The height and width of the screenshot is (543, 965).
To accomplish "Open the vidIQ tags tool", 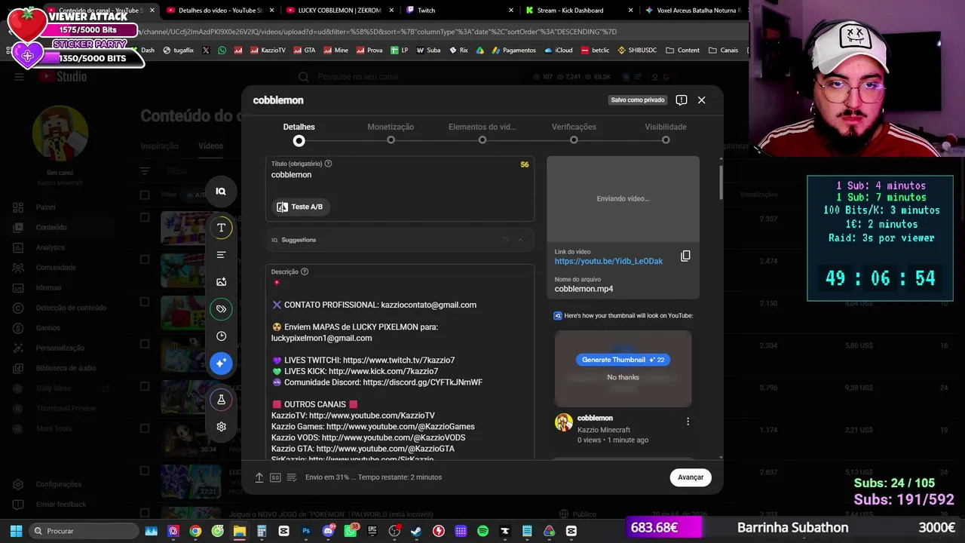I will point(221,309).
